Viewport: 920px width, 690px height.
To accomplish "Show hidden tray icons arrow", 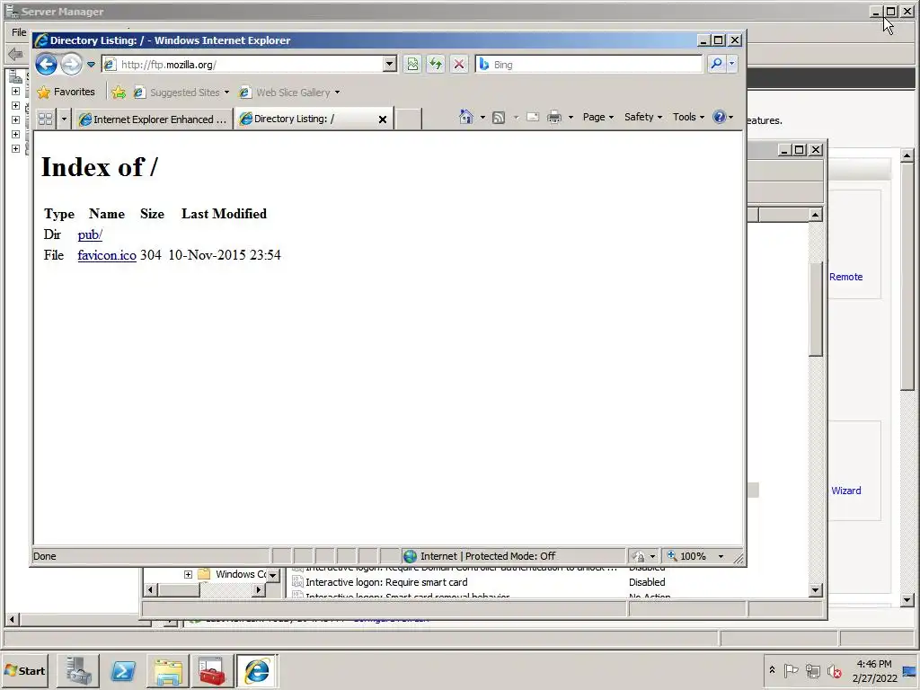I will [x=772, y=670].
